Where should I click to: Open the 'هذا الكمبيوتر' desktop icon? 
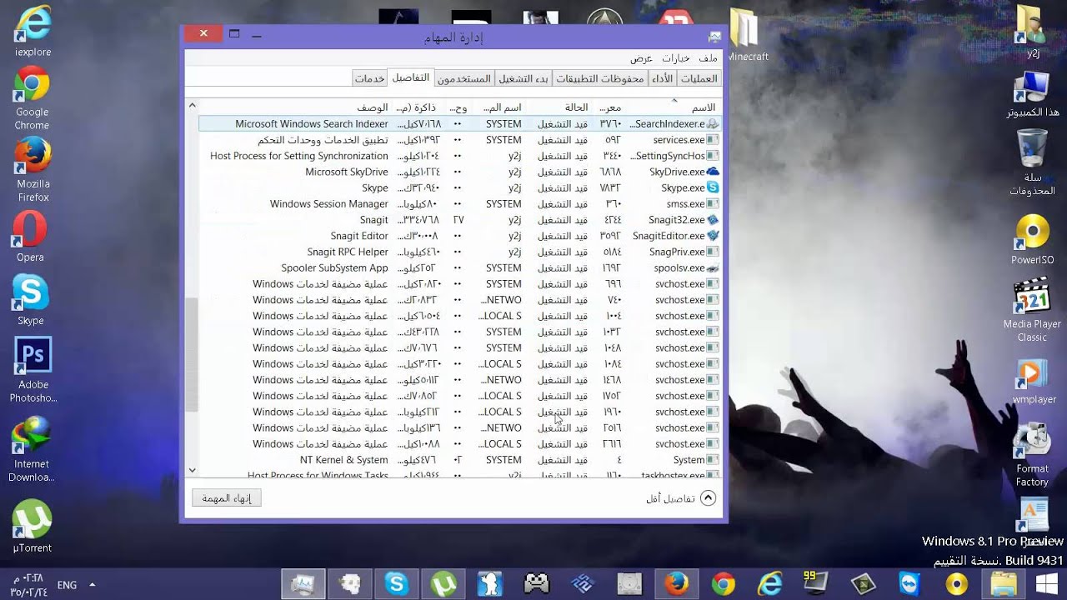pyautogui.click(x=1032, y=94)
